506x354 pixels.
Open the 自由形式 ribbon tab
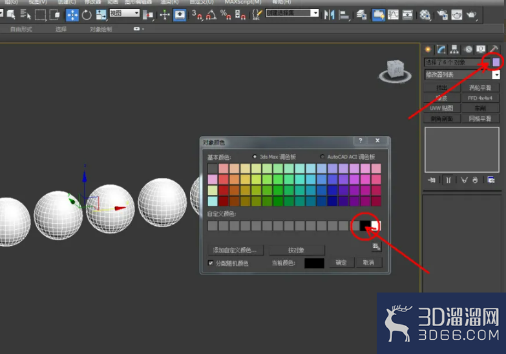point(21,29)
